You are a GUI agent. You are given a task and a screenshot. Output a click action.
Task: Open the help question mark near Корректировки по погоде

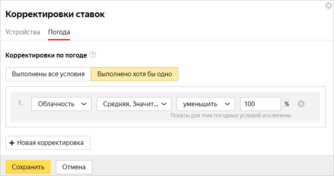(x=93, y=55)
